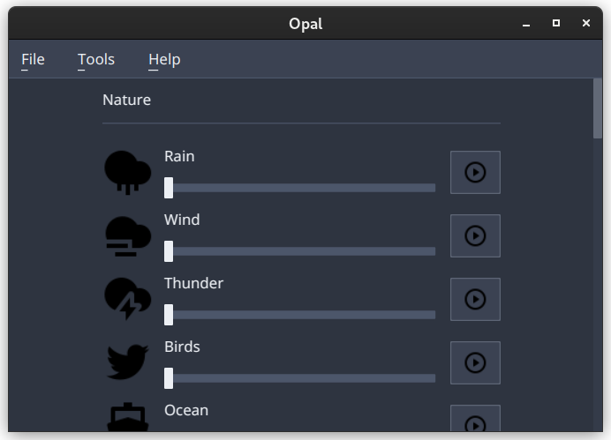Play the Rain sound
The height and width of the screenshot is (440, 611).
(x=475, y=172)
